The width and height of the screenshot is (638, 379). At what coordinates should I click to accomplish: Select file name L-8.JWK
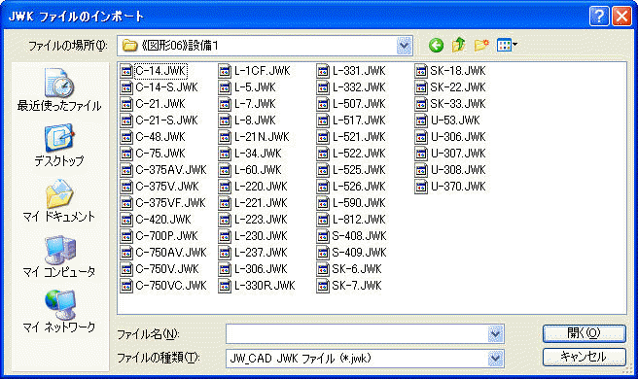(255, 121)
